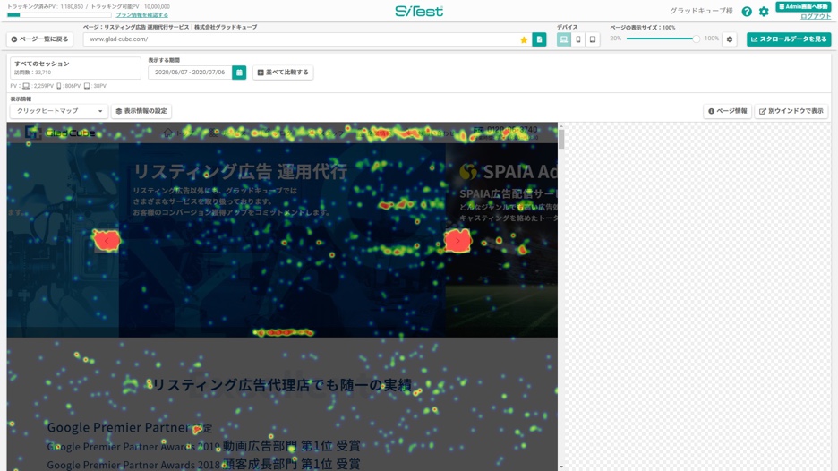838x471 pixels.
Task: Click the yellow favorite star in URL bar
Action: point(524,39)
